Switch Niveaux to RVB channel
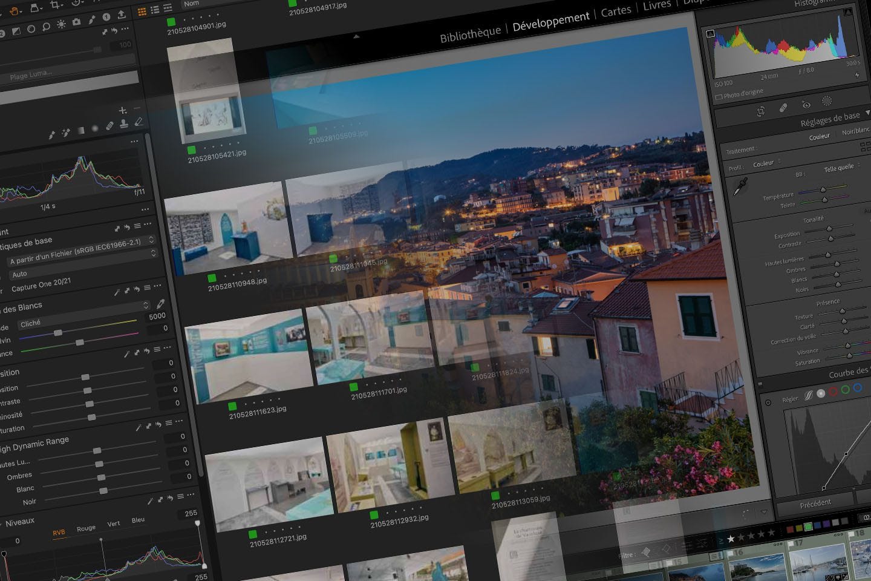Image resolution: width=871 pixels, height=581 pixels. coord(59,533)
